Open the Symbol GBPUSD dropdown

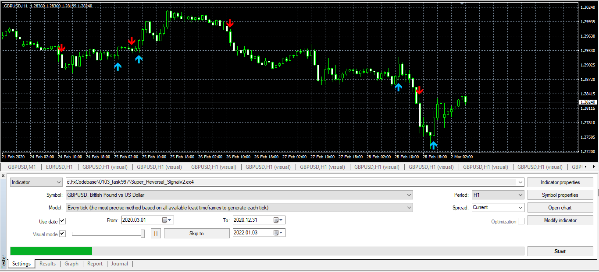(239, 195)
